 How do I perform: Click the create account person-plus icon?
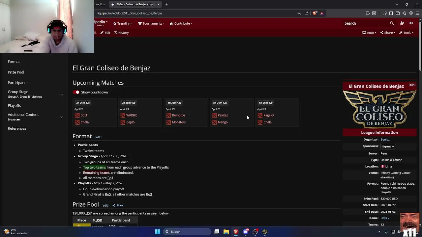pos(402,23)
